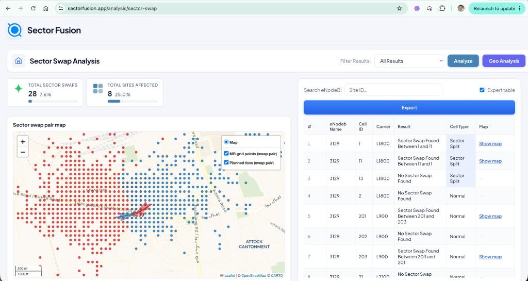Zoom in on the map

23,141
